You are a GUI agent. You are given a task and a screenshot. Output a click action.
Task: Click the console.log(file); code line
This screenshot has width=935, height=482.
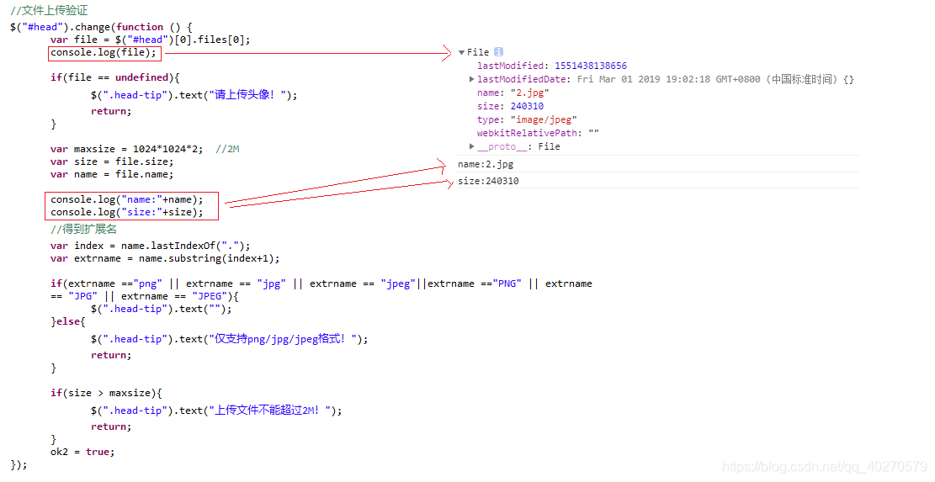pos(104,52)
